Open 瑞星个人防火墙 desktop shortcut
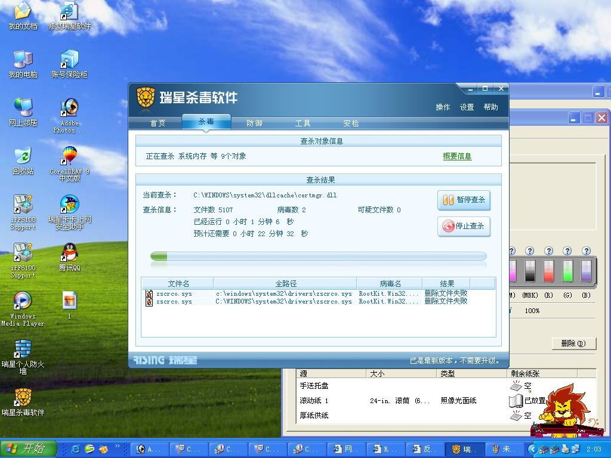This screenshot has height=458, width=611. tap(23, 357)
